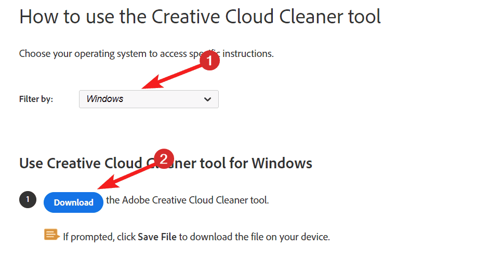Screen dimensions: 501x262
Task: Expand the dropdown using its chevron arrow
Action: tap(207, 99)
